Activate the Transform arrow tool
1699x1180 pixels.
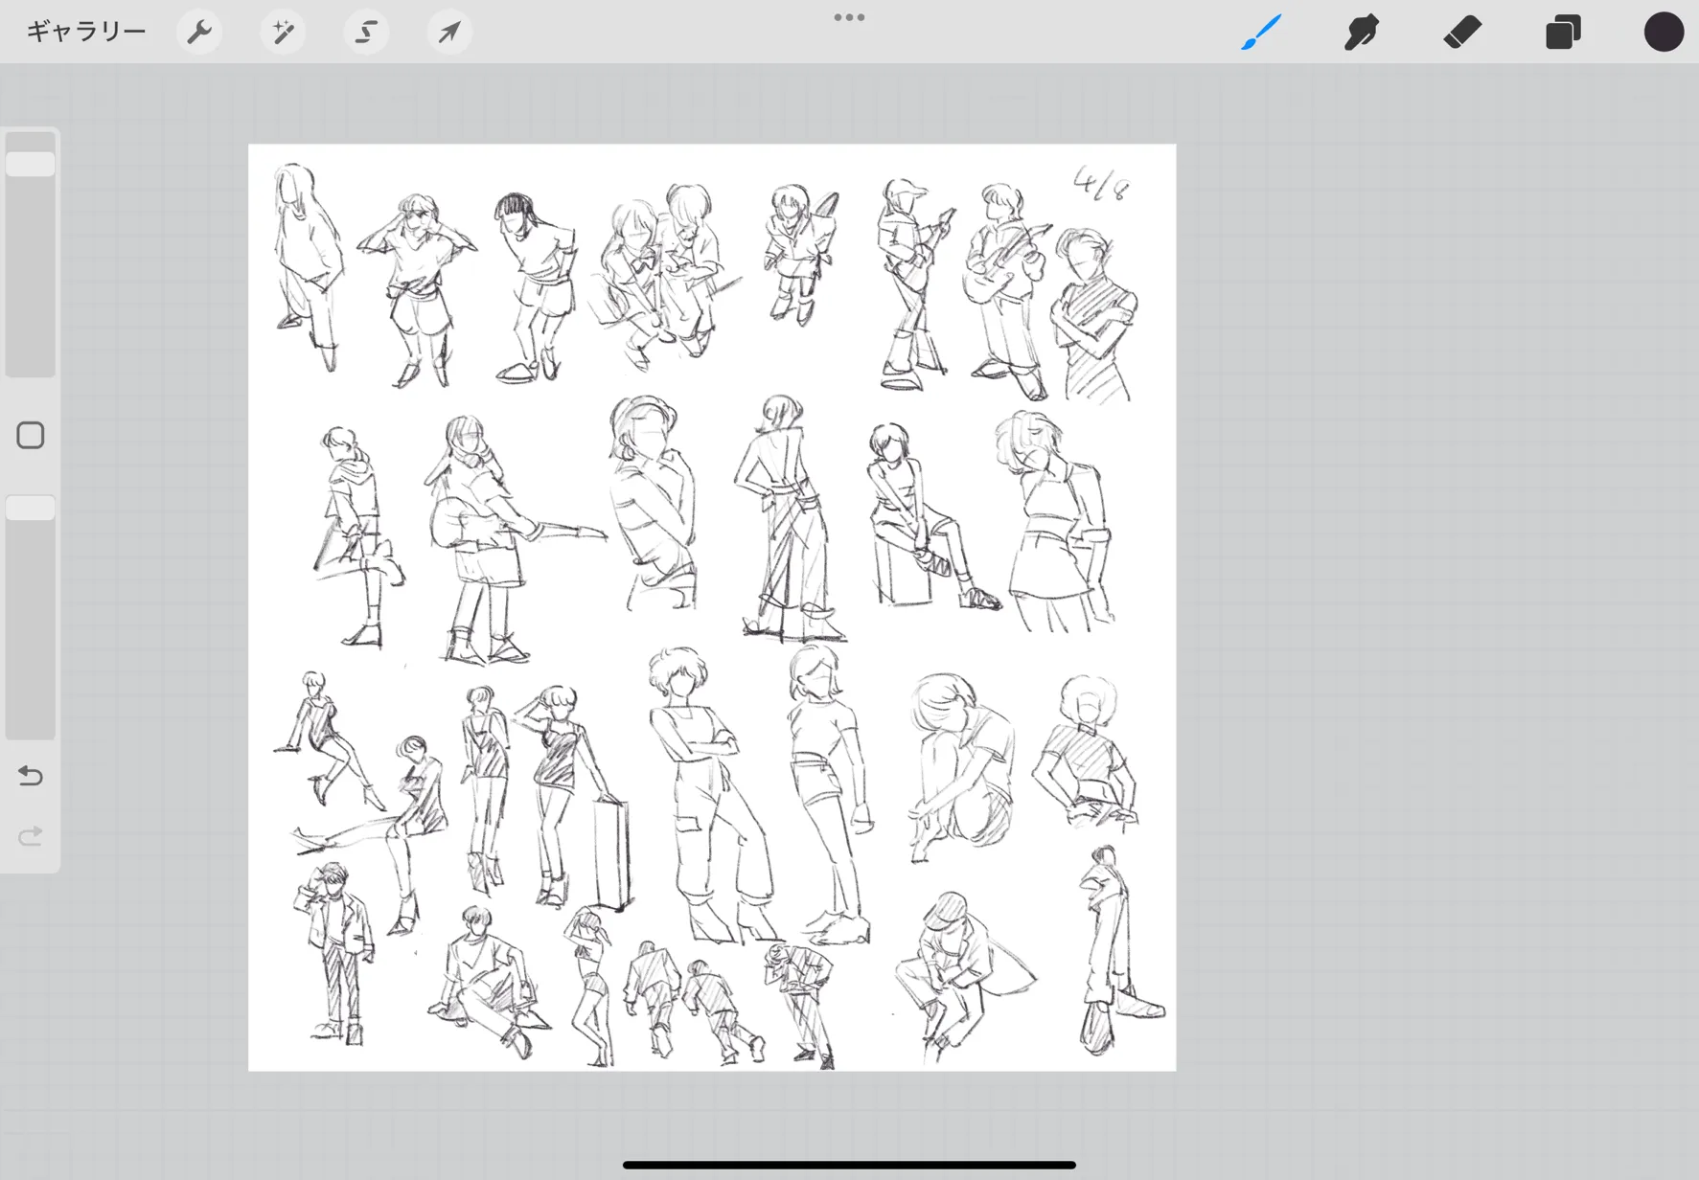pos(449,32)
